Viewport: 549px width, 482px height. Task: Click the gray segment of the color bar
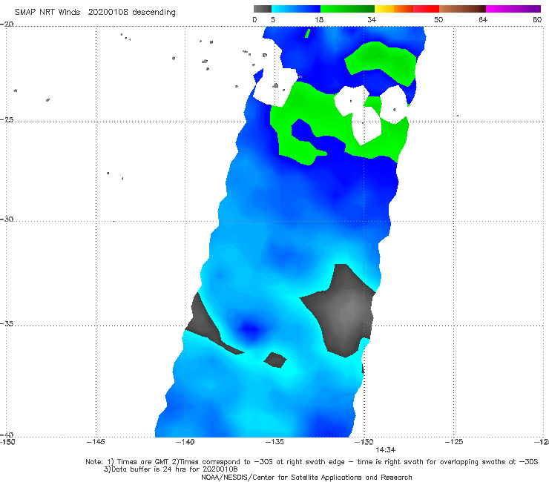[263, 9]
